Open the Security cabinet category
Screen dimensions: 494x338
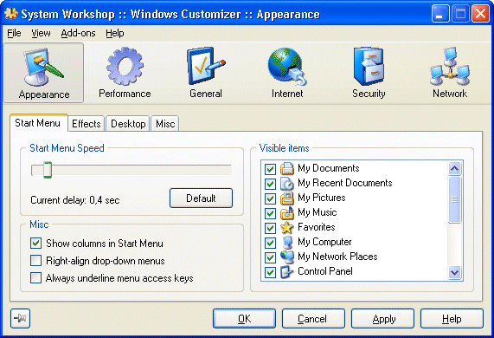click(x=369, y=73)
